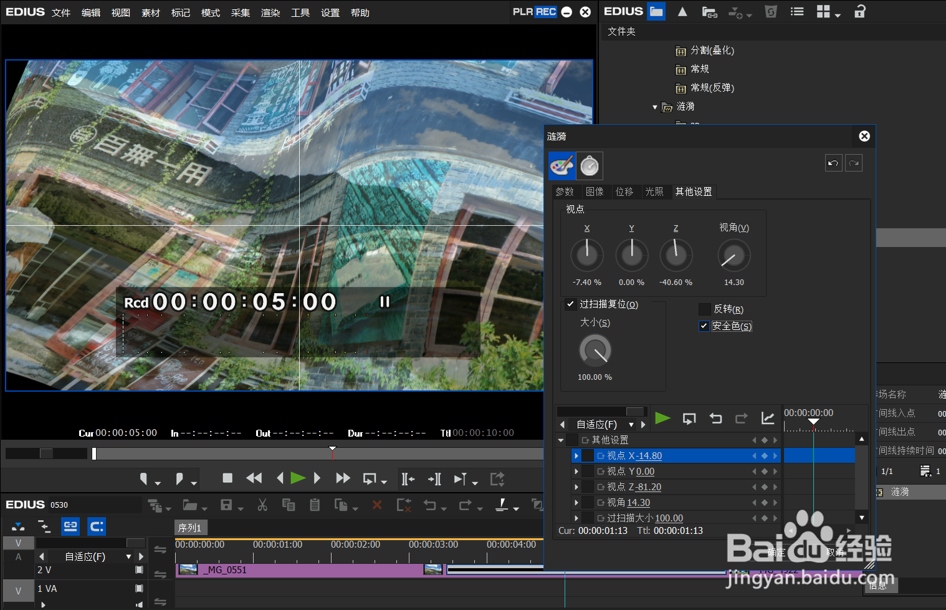Image resolution: width=946 pixels, height=610 pixels.
Task: Open the 渲染 menu
Action: (x=270, y=12)
